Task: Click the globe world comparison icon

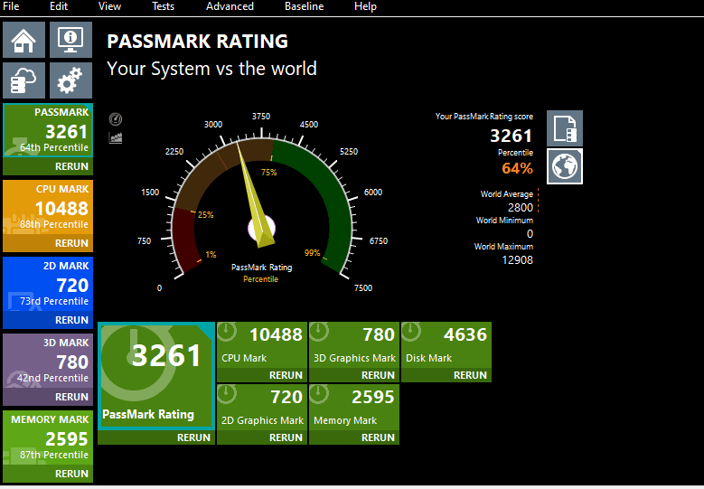Action: point(565,166)
